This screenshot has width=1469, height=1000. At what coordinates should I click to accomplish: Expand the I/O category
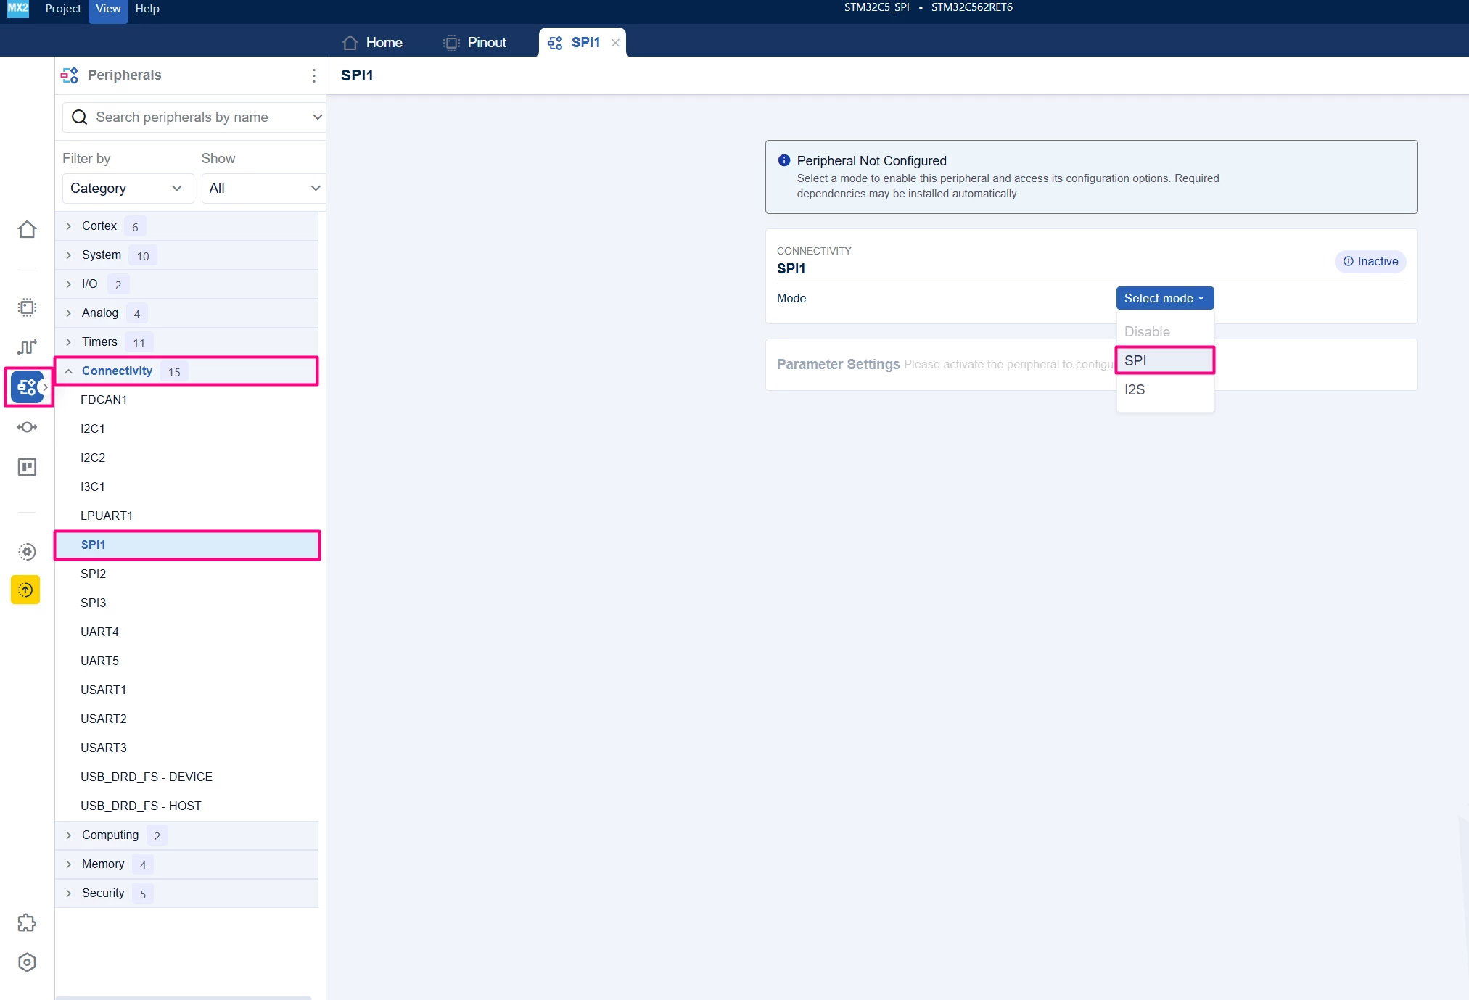click(x=186, y=284)
